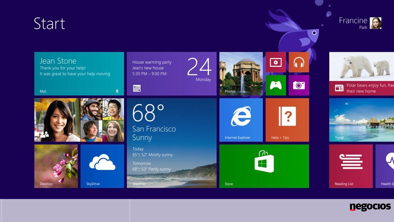Launch Internet Explorer tile
Image resolution: width=394 pixels, height=222 pixels.
(x=241, y=120)
